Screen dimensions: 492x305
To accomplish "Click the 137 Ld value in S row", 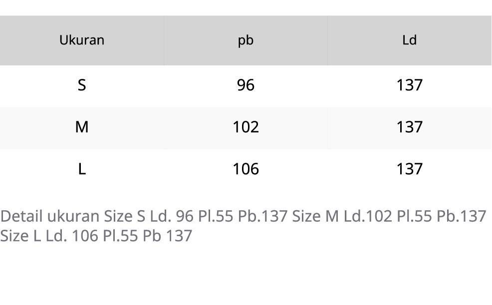I will tap(409, 85).
